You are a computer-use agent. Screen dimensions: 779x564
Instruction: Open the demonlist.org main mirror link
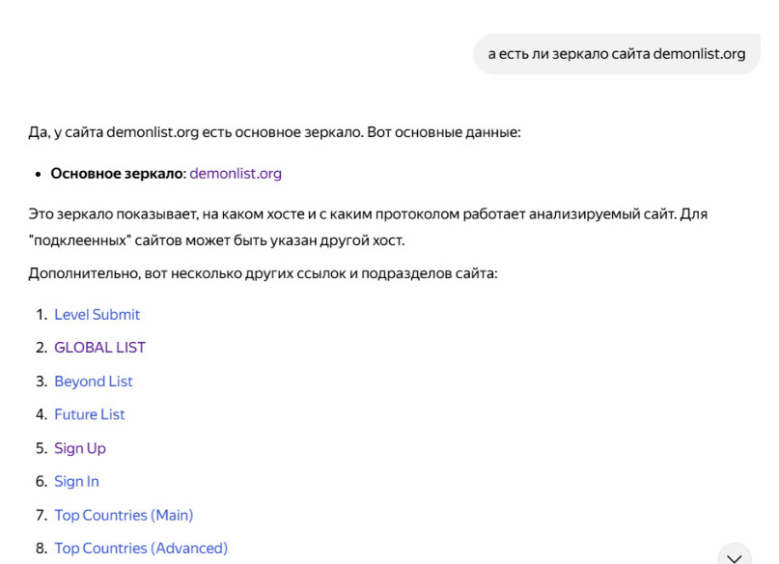coord(236,174)
